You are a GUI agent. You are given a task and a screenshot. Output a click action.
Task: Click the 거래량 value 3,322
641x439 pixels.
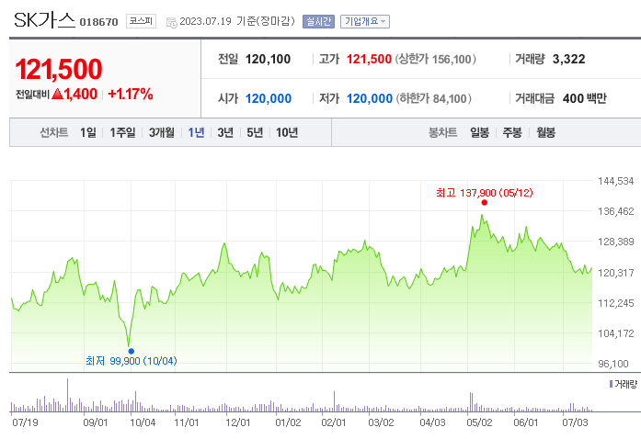(x=568, y=59)
